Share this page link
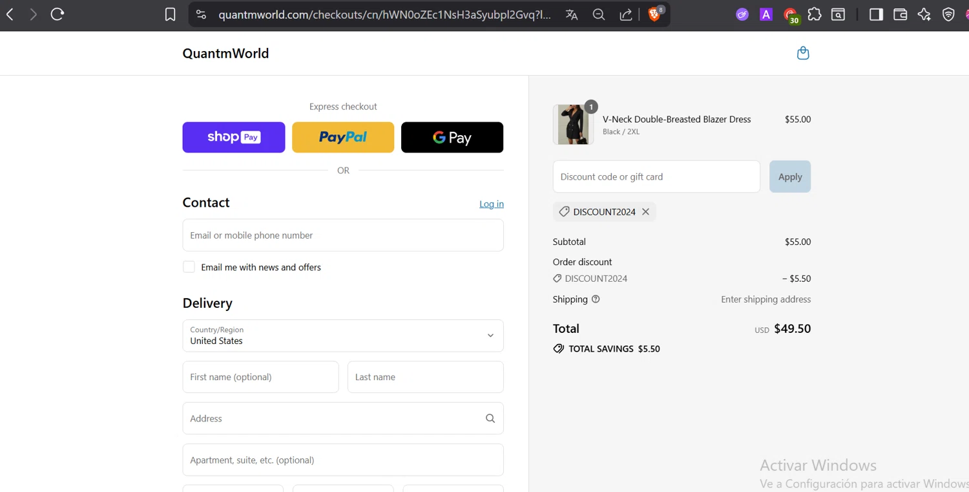The height and width of the screenshot is (492, 969). click(626, 14)
